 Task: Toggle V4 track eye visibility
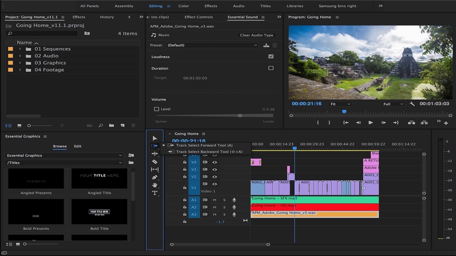pyautogui.click(x=214, y=162)
